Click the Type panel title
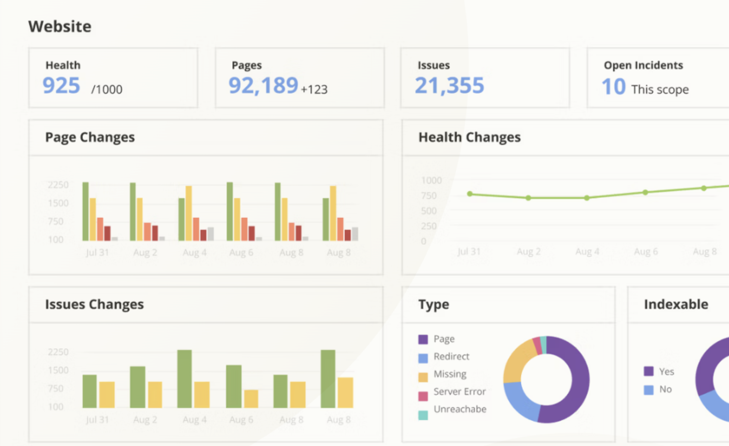This screenshot has width=729, height=446. tap(433, 304)
